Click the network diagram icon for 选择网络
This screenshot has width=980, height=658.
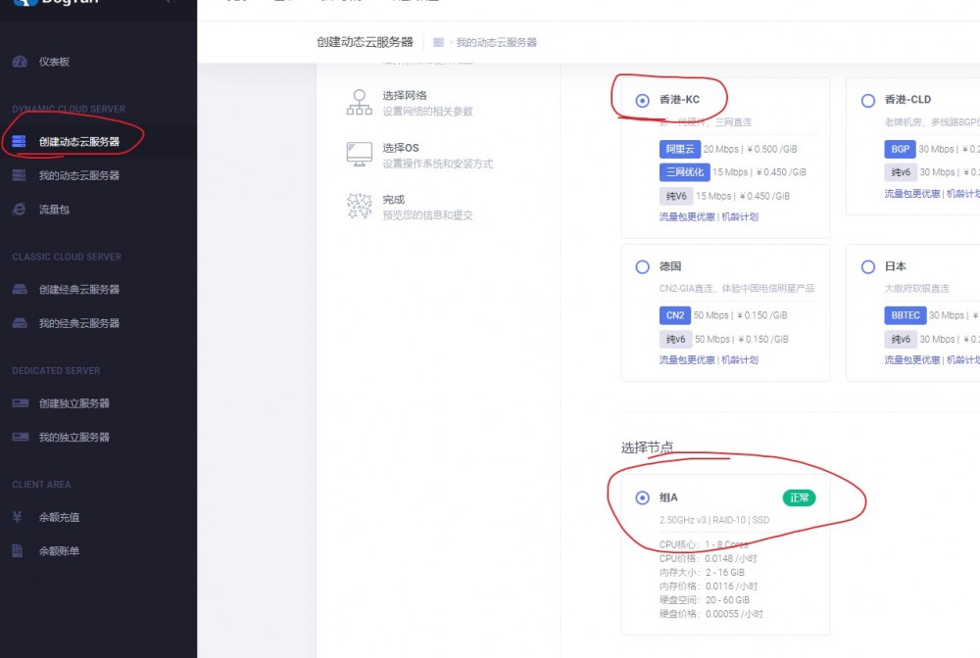pyautogui.click(x=359, y=103)
